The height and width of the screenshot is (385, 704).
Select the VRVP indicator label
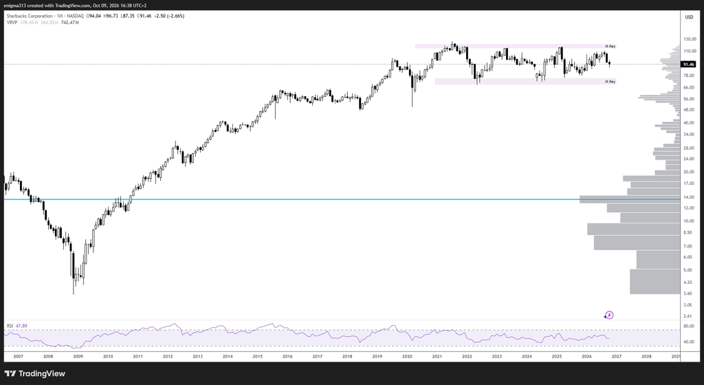click(12, 23)
